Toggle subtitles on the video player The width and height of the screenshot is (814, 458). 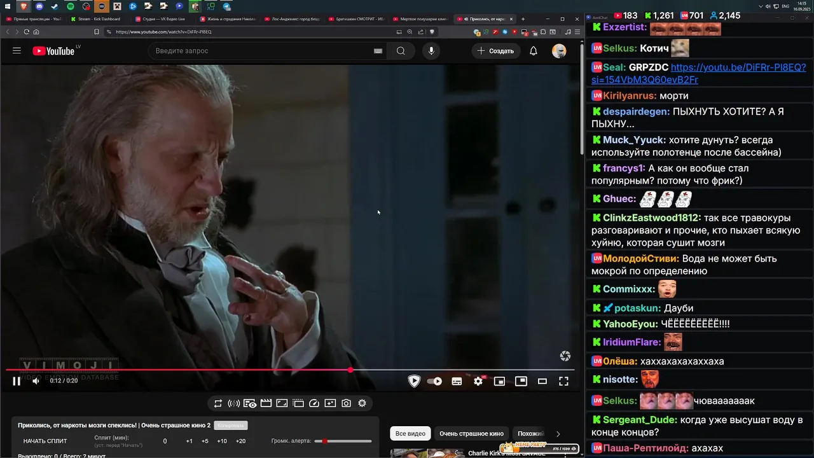[x=457, y=381]
